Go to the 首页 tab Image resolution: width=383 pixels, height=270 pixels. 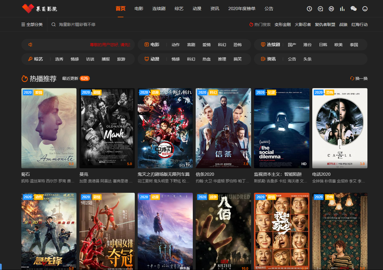point(121,9)
